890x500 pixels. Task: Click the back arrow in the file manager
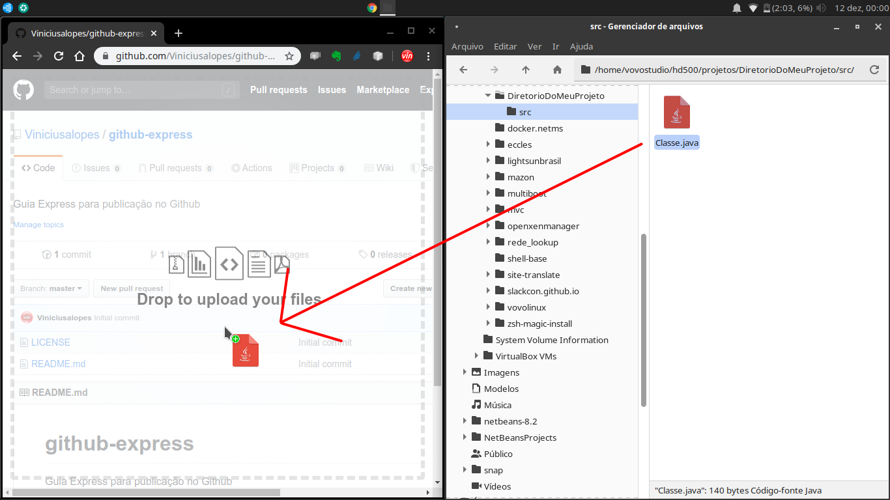pyautogui.click(x=463, y=70)
